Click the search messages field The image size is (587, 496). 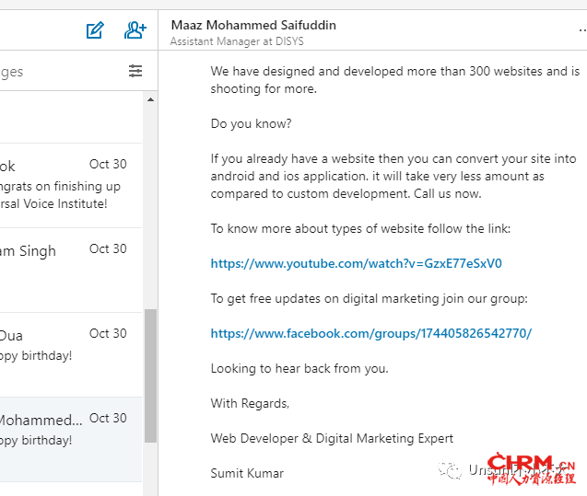click(60, 71)
